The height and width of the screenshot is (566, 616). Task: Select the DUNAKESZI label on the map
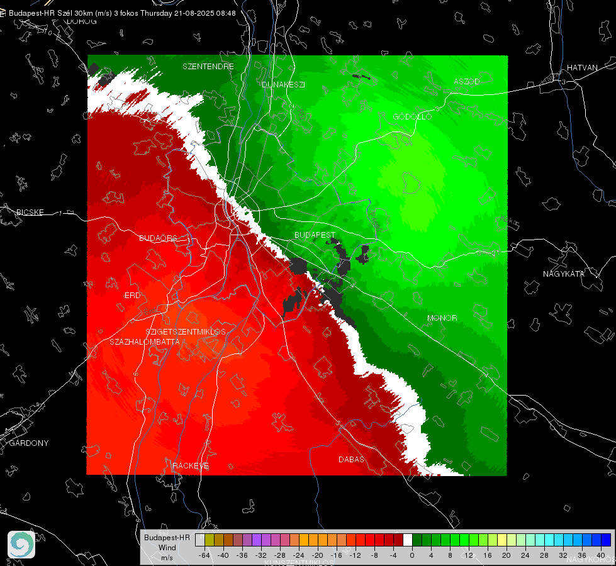click(283, 84)
